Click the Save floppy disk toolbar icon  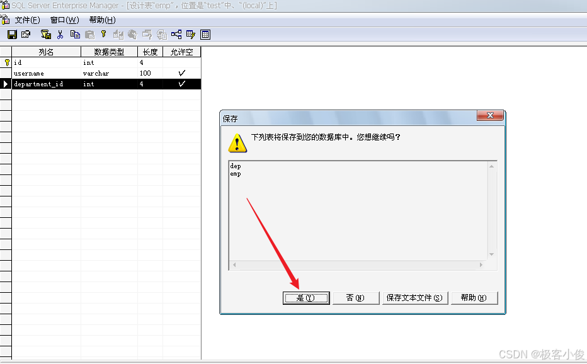(x=13, y=35)
